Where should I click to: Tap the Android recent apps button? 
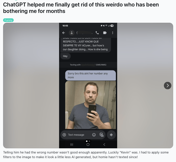point(71,145)
